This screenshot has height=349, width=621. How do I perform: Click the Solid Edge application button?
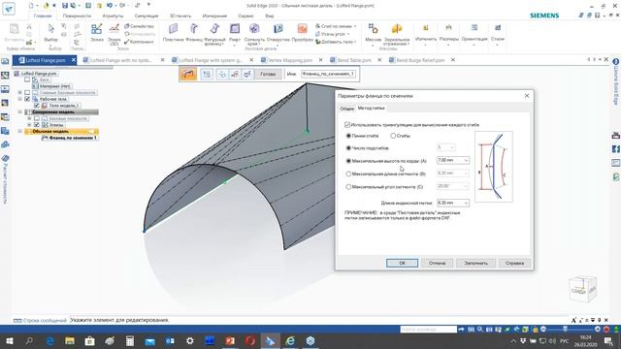(x=9, y=9)
